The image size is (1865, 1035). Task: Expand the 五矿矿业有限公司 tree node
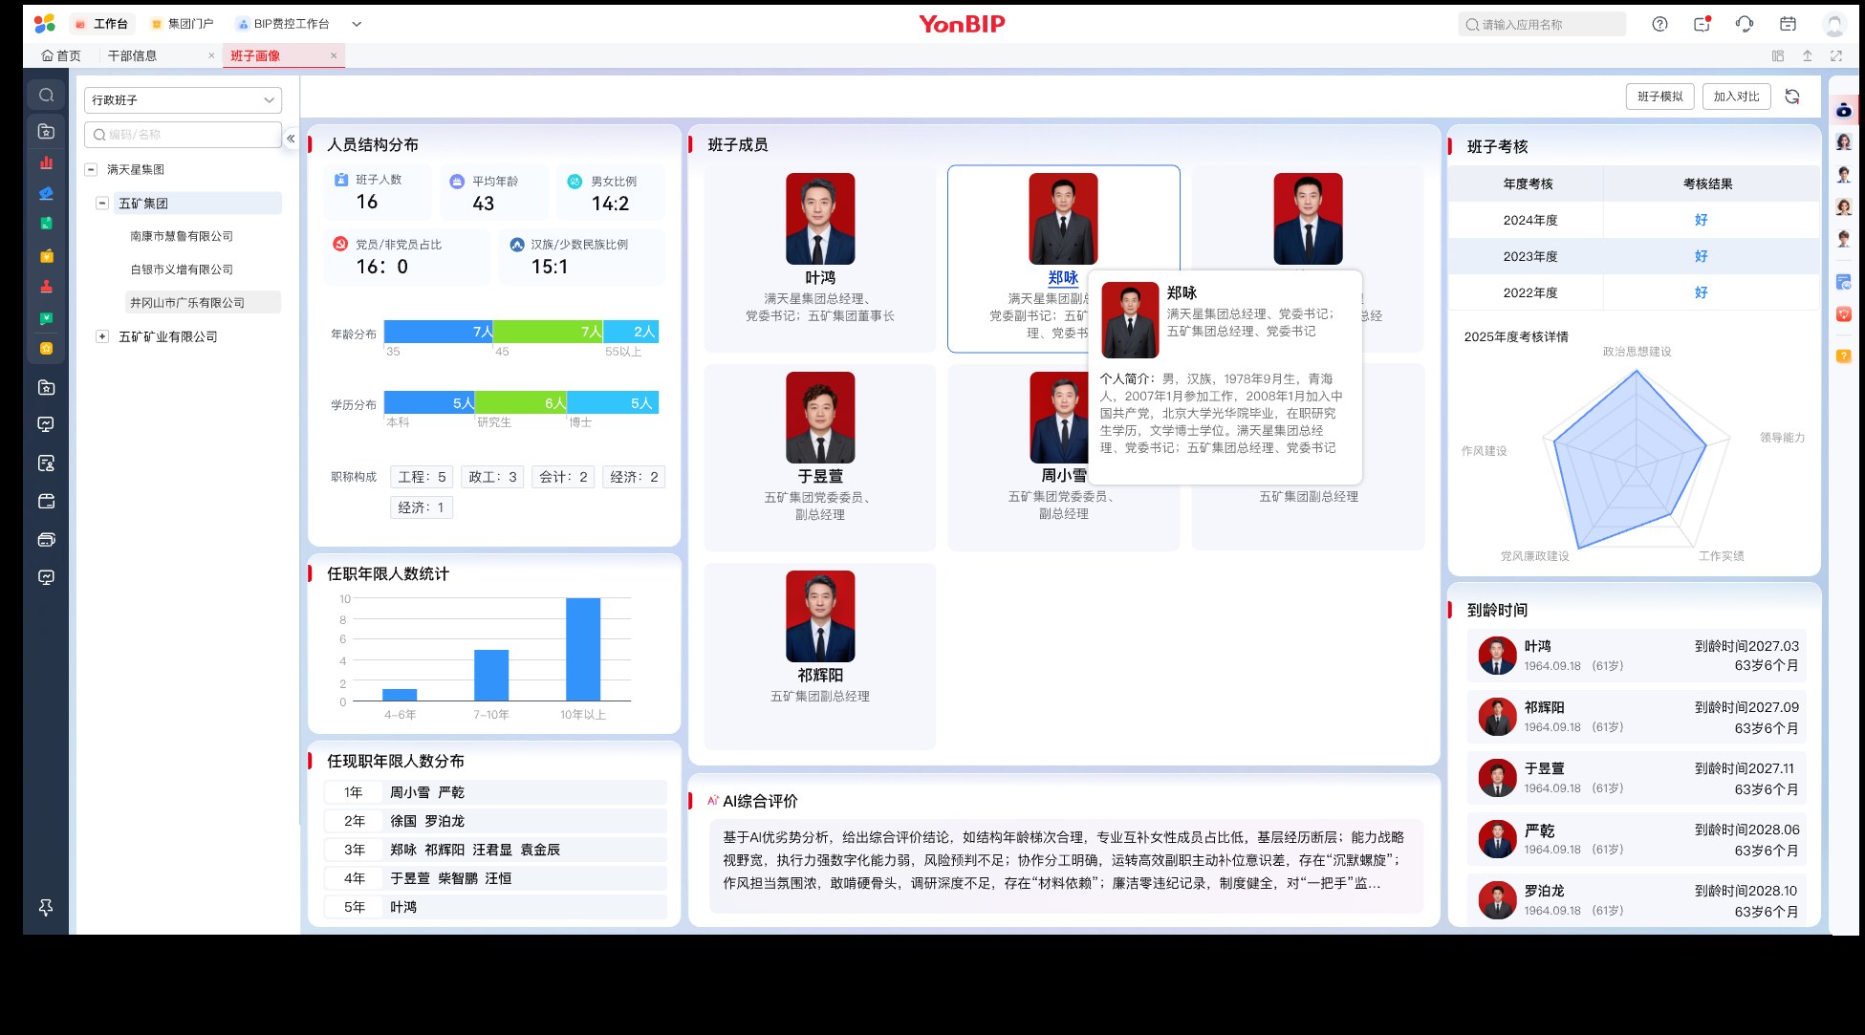(x=102, y=336)
